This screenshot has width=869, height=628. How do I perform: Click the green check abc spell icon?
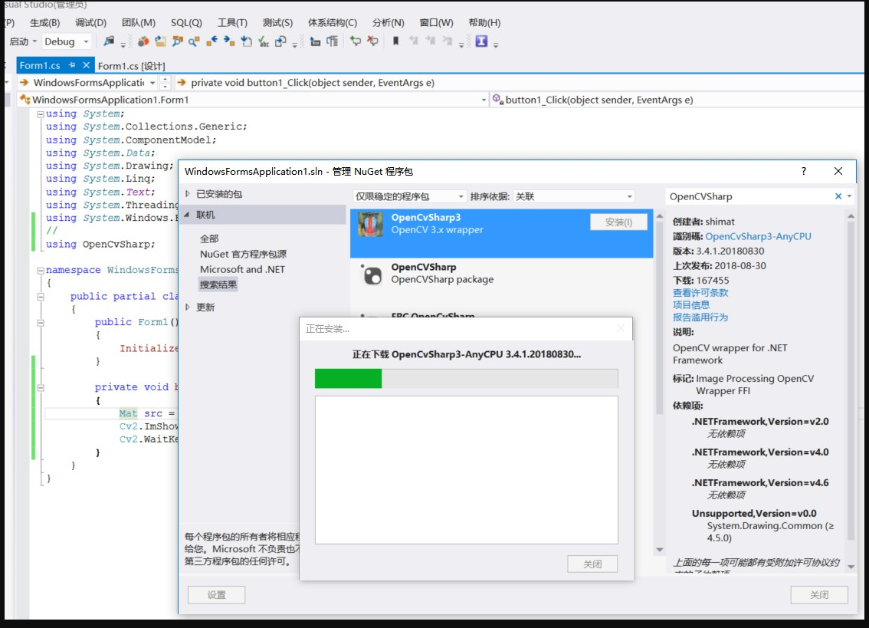pyautogui.click(x=264, y=41)
